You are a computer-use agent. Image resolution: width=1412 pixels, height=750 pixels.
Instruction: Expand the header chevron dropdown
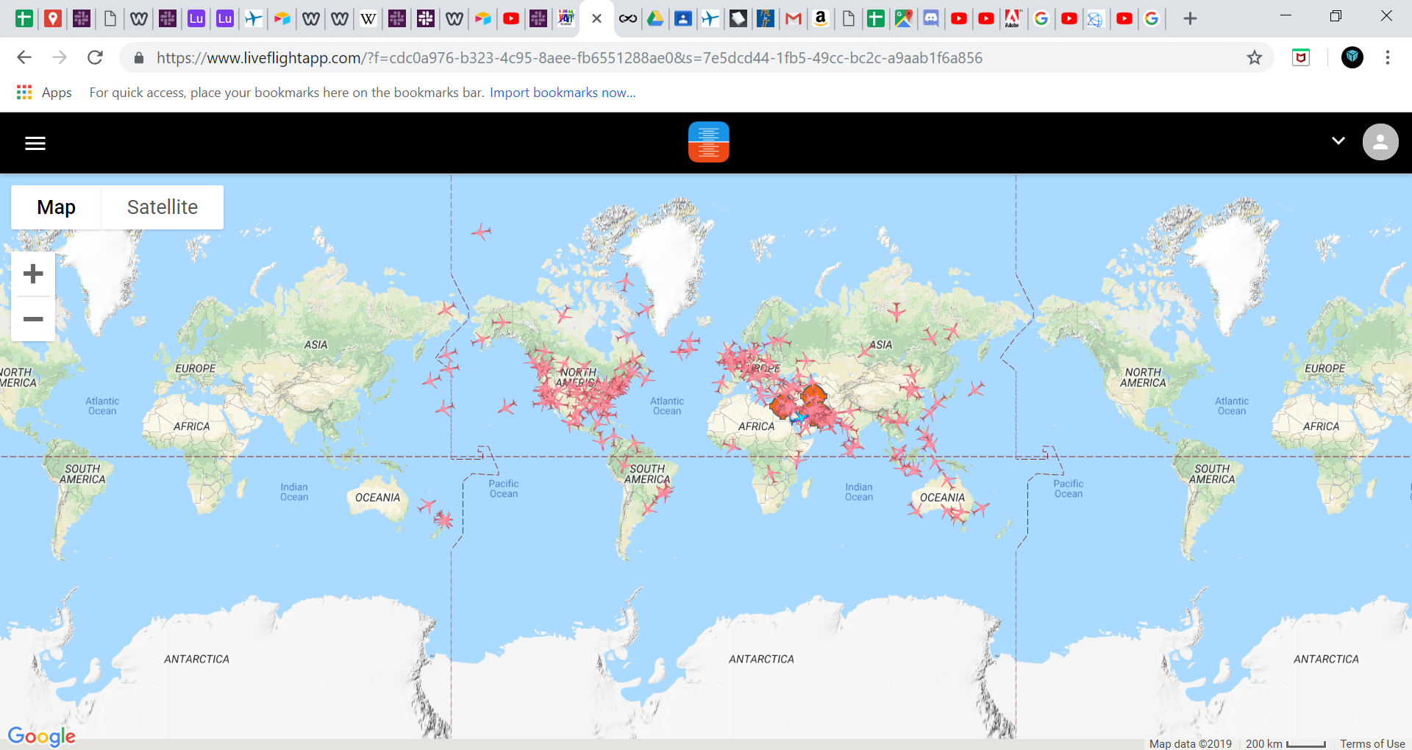[x=1338, y=141]
